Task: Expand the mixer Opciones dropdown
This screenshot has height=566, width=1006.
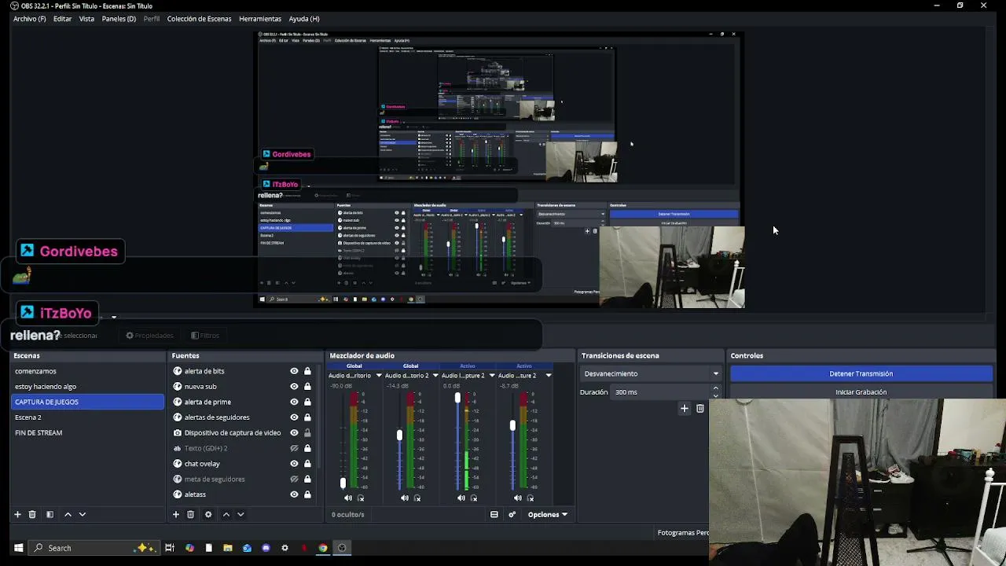Action: (x=548, y=514)
